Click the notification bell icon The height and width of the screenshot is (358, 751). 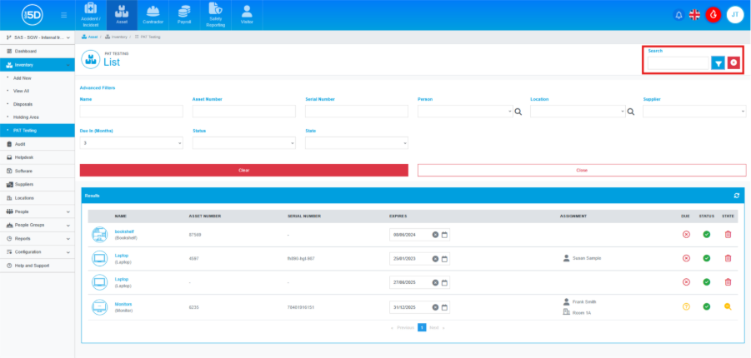click(x=678, y=15)
